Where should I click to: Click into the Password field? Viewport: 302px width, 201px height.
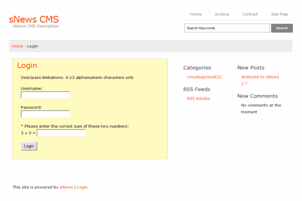tap(45, 114)
